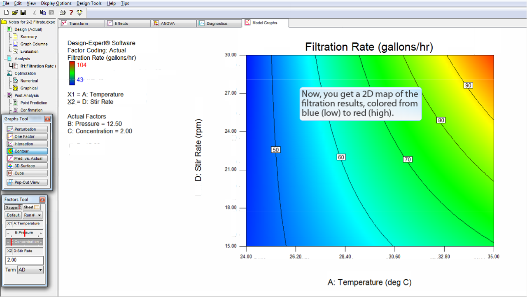The image size is (527, 297).
Task: Open the Run # dropdown
Action: [33, 215]
